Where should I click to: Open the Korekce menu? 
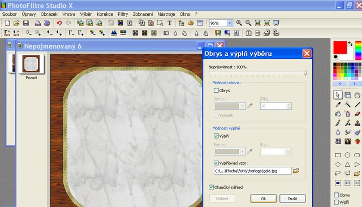[105, 14]
